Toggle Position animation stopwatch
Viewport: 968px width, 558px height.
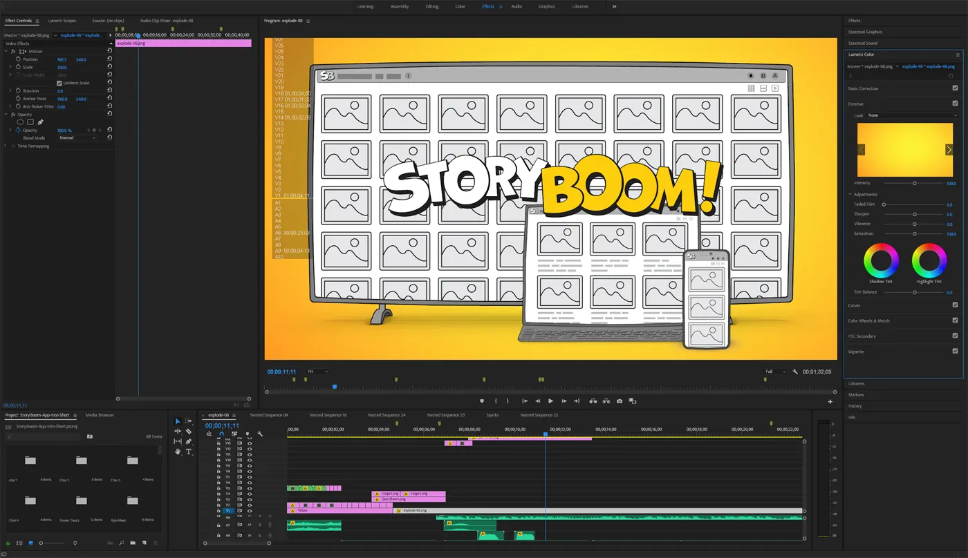(18, 59)
